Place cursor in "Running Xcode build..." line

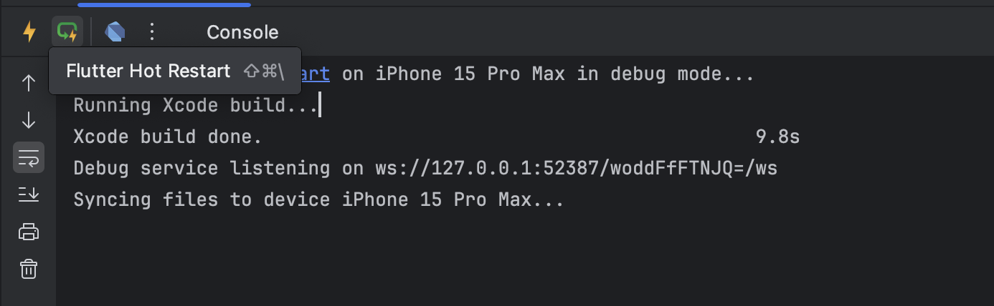(196, 105)
